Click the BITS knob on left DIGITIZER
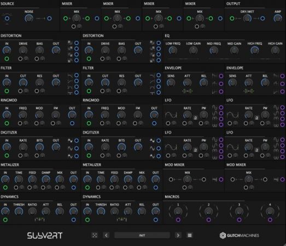This screenshot has height=246, width=286. (x=39, y=147)
